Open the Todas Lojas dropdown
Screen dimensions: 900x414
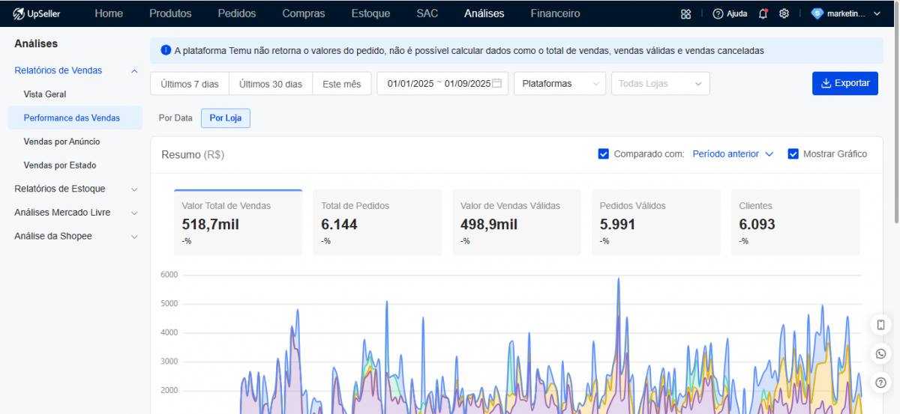pyautogui.click(x=661, y=84)
